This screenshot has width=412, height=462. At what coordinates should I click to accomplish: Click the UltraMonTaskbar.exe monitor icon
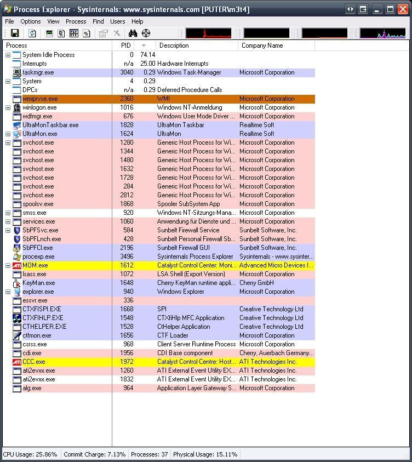(x=17, y=125)
